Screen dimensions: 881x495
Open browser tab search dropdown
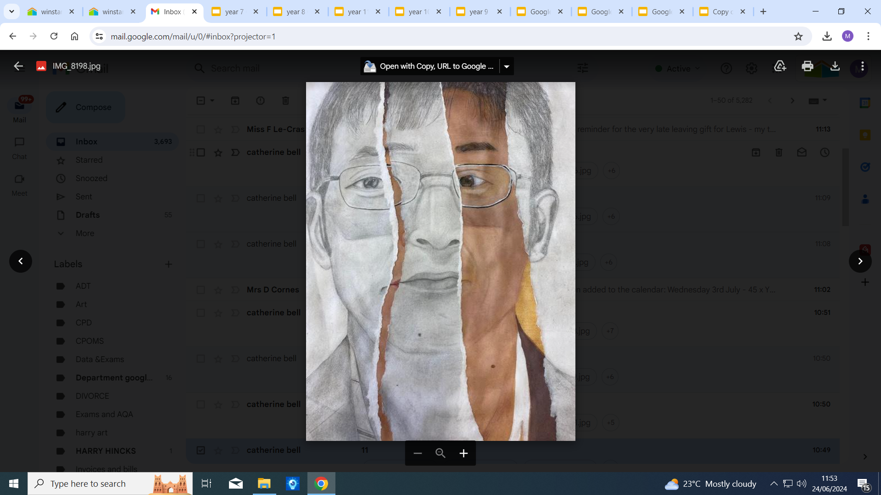pos(11,11)
